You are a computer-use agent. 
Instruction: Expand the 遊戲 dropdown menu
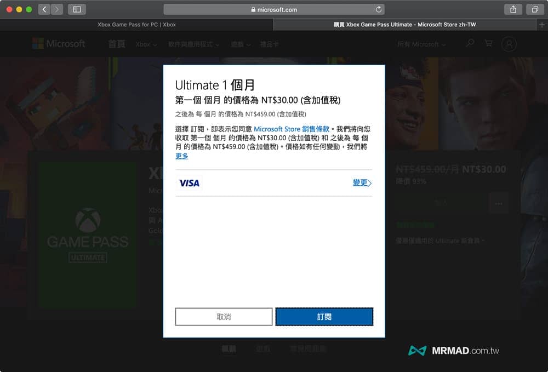tap(241, 44)
